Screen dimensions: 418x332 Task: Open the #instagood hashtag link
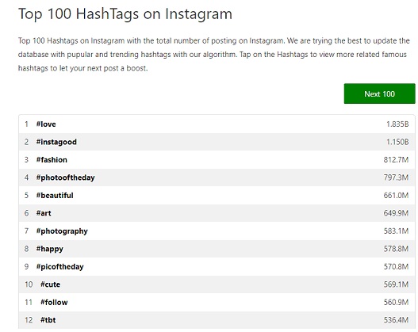pos(56,142)
